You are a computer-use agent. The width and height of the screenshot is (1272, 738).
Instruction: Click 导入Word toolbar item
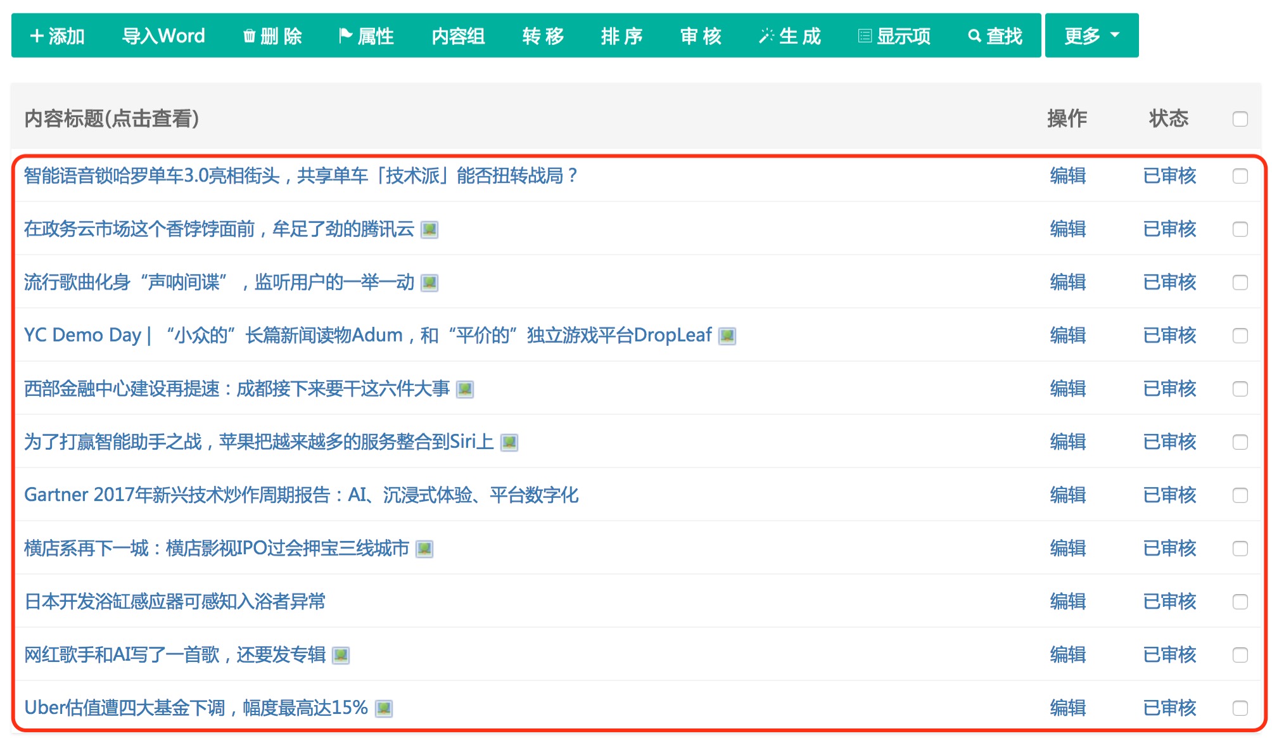[x=163, y=36]
